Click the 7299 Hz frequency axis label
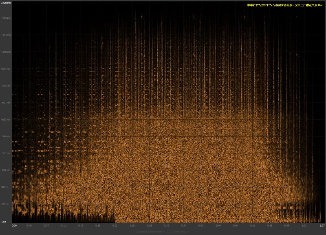The height and width of the screenshot is (235, 326). 6,86
